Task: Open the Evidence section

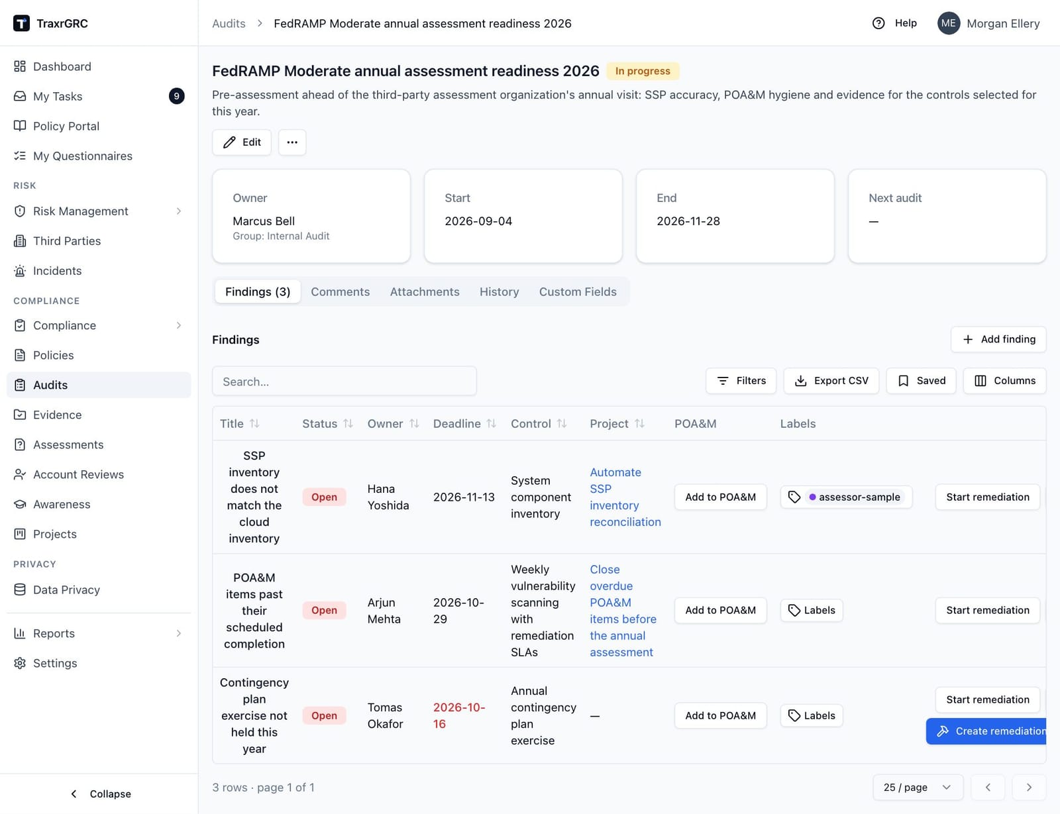Action: click(x=99, y=415)
